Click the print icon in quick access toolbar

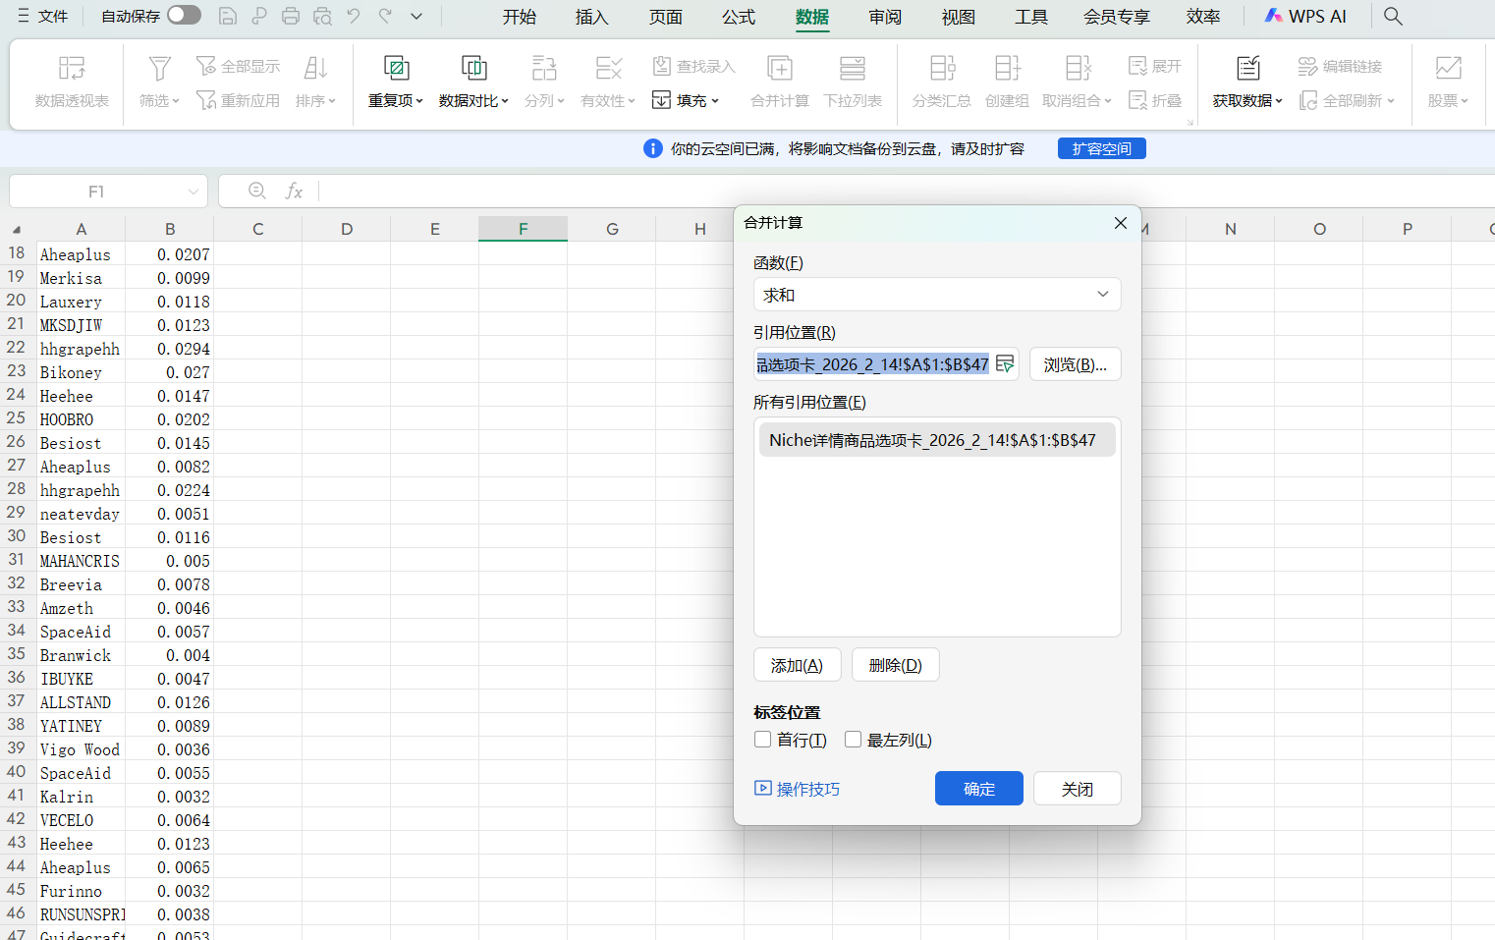tap(291, 17)
